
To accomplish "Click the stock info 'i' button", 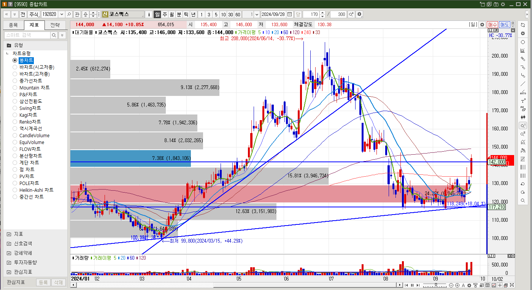I will (x=149, y=14).
